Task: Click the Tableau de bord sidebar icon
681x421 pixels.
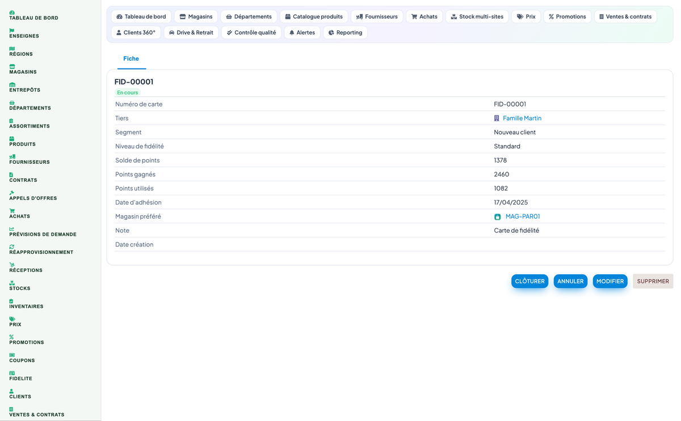Action: (12, 12)
